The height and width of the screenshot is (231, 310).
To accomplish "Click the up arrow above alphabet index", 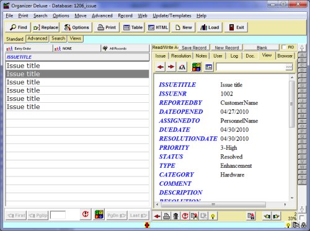I will click(302, 48).
